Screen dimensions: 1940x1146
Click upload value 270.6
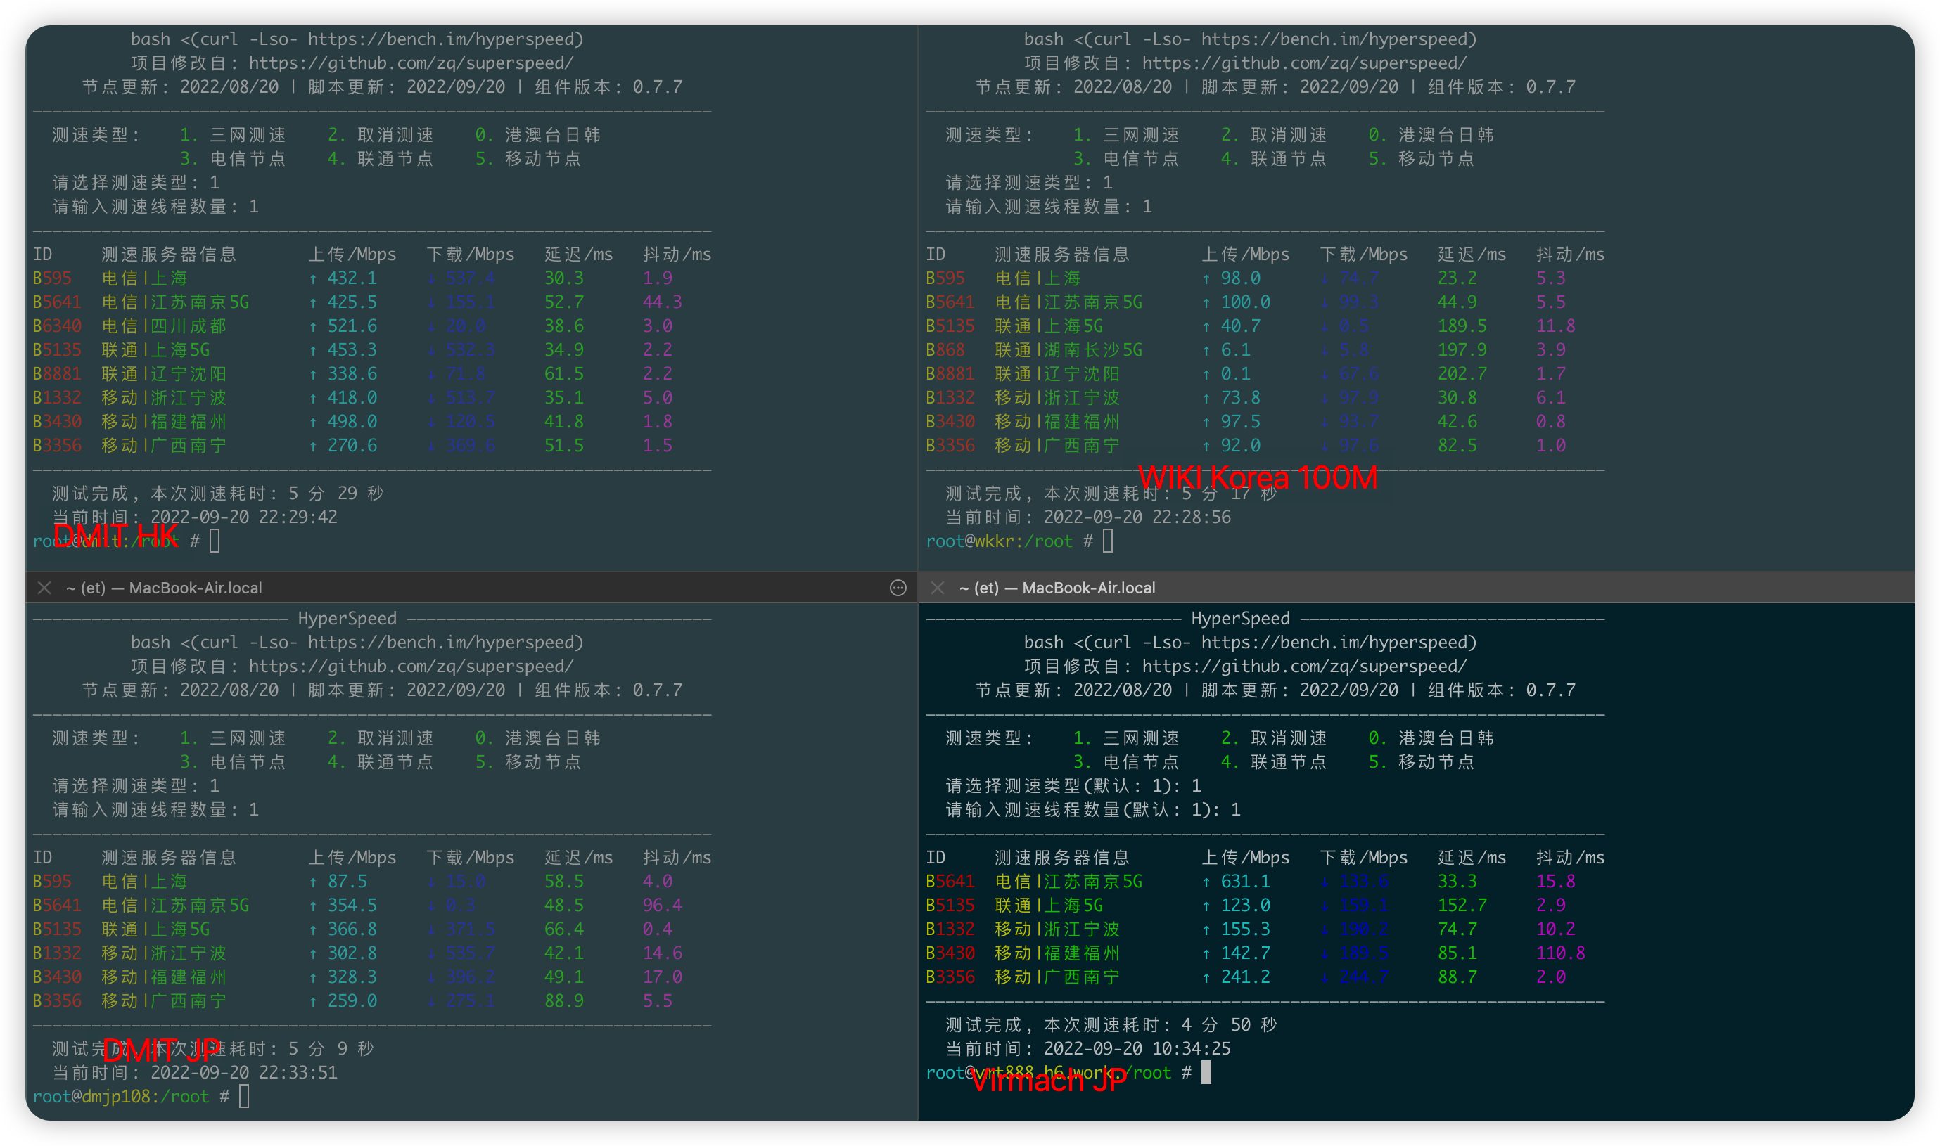pos(352,445)
